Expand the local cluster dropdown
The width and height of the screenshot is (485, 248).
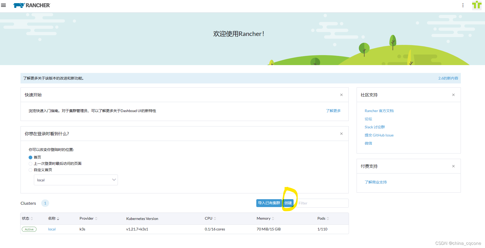(x=76, y=180)
